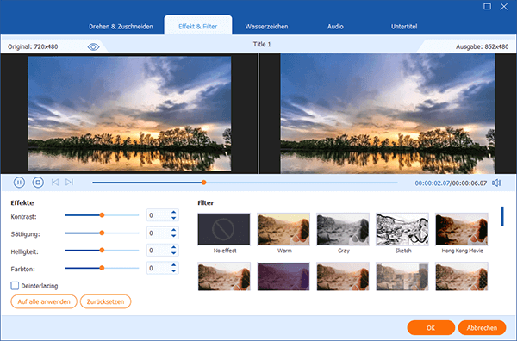Viewport: 517px width, 341px height.
Task: Decrease Sättigung value with down arrow
Action: coord(174,236)
